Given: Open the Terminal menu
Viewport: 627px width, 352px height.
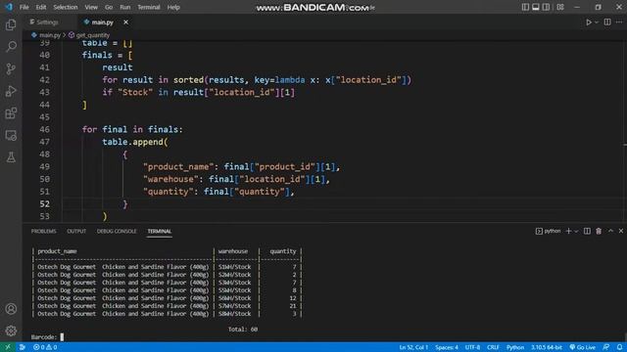Looking at the screenshot, I should pyautogui.click(x=149, y=7).
